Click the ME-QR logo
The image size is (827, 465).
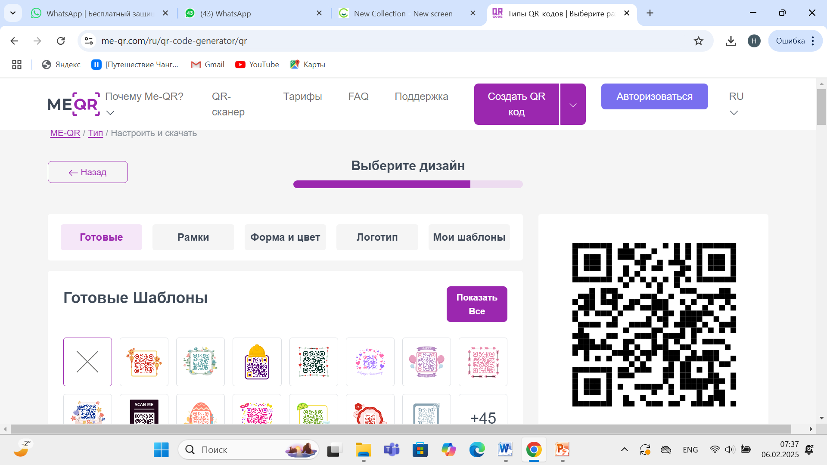(x=74, y=104)
